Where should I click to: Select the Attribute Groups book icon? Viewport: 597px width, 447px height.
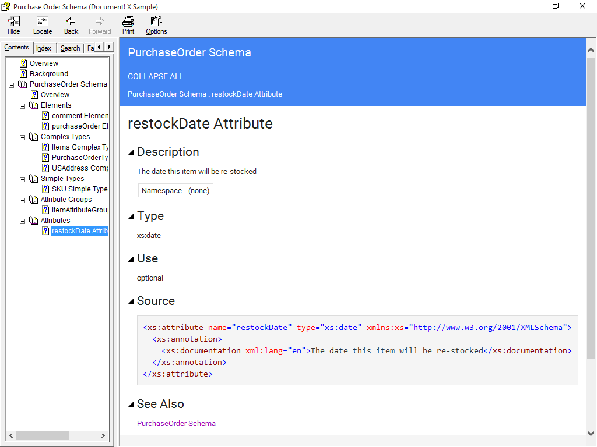pyautogui.click(x=33, y=200)
